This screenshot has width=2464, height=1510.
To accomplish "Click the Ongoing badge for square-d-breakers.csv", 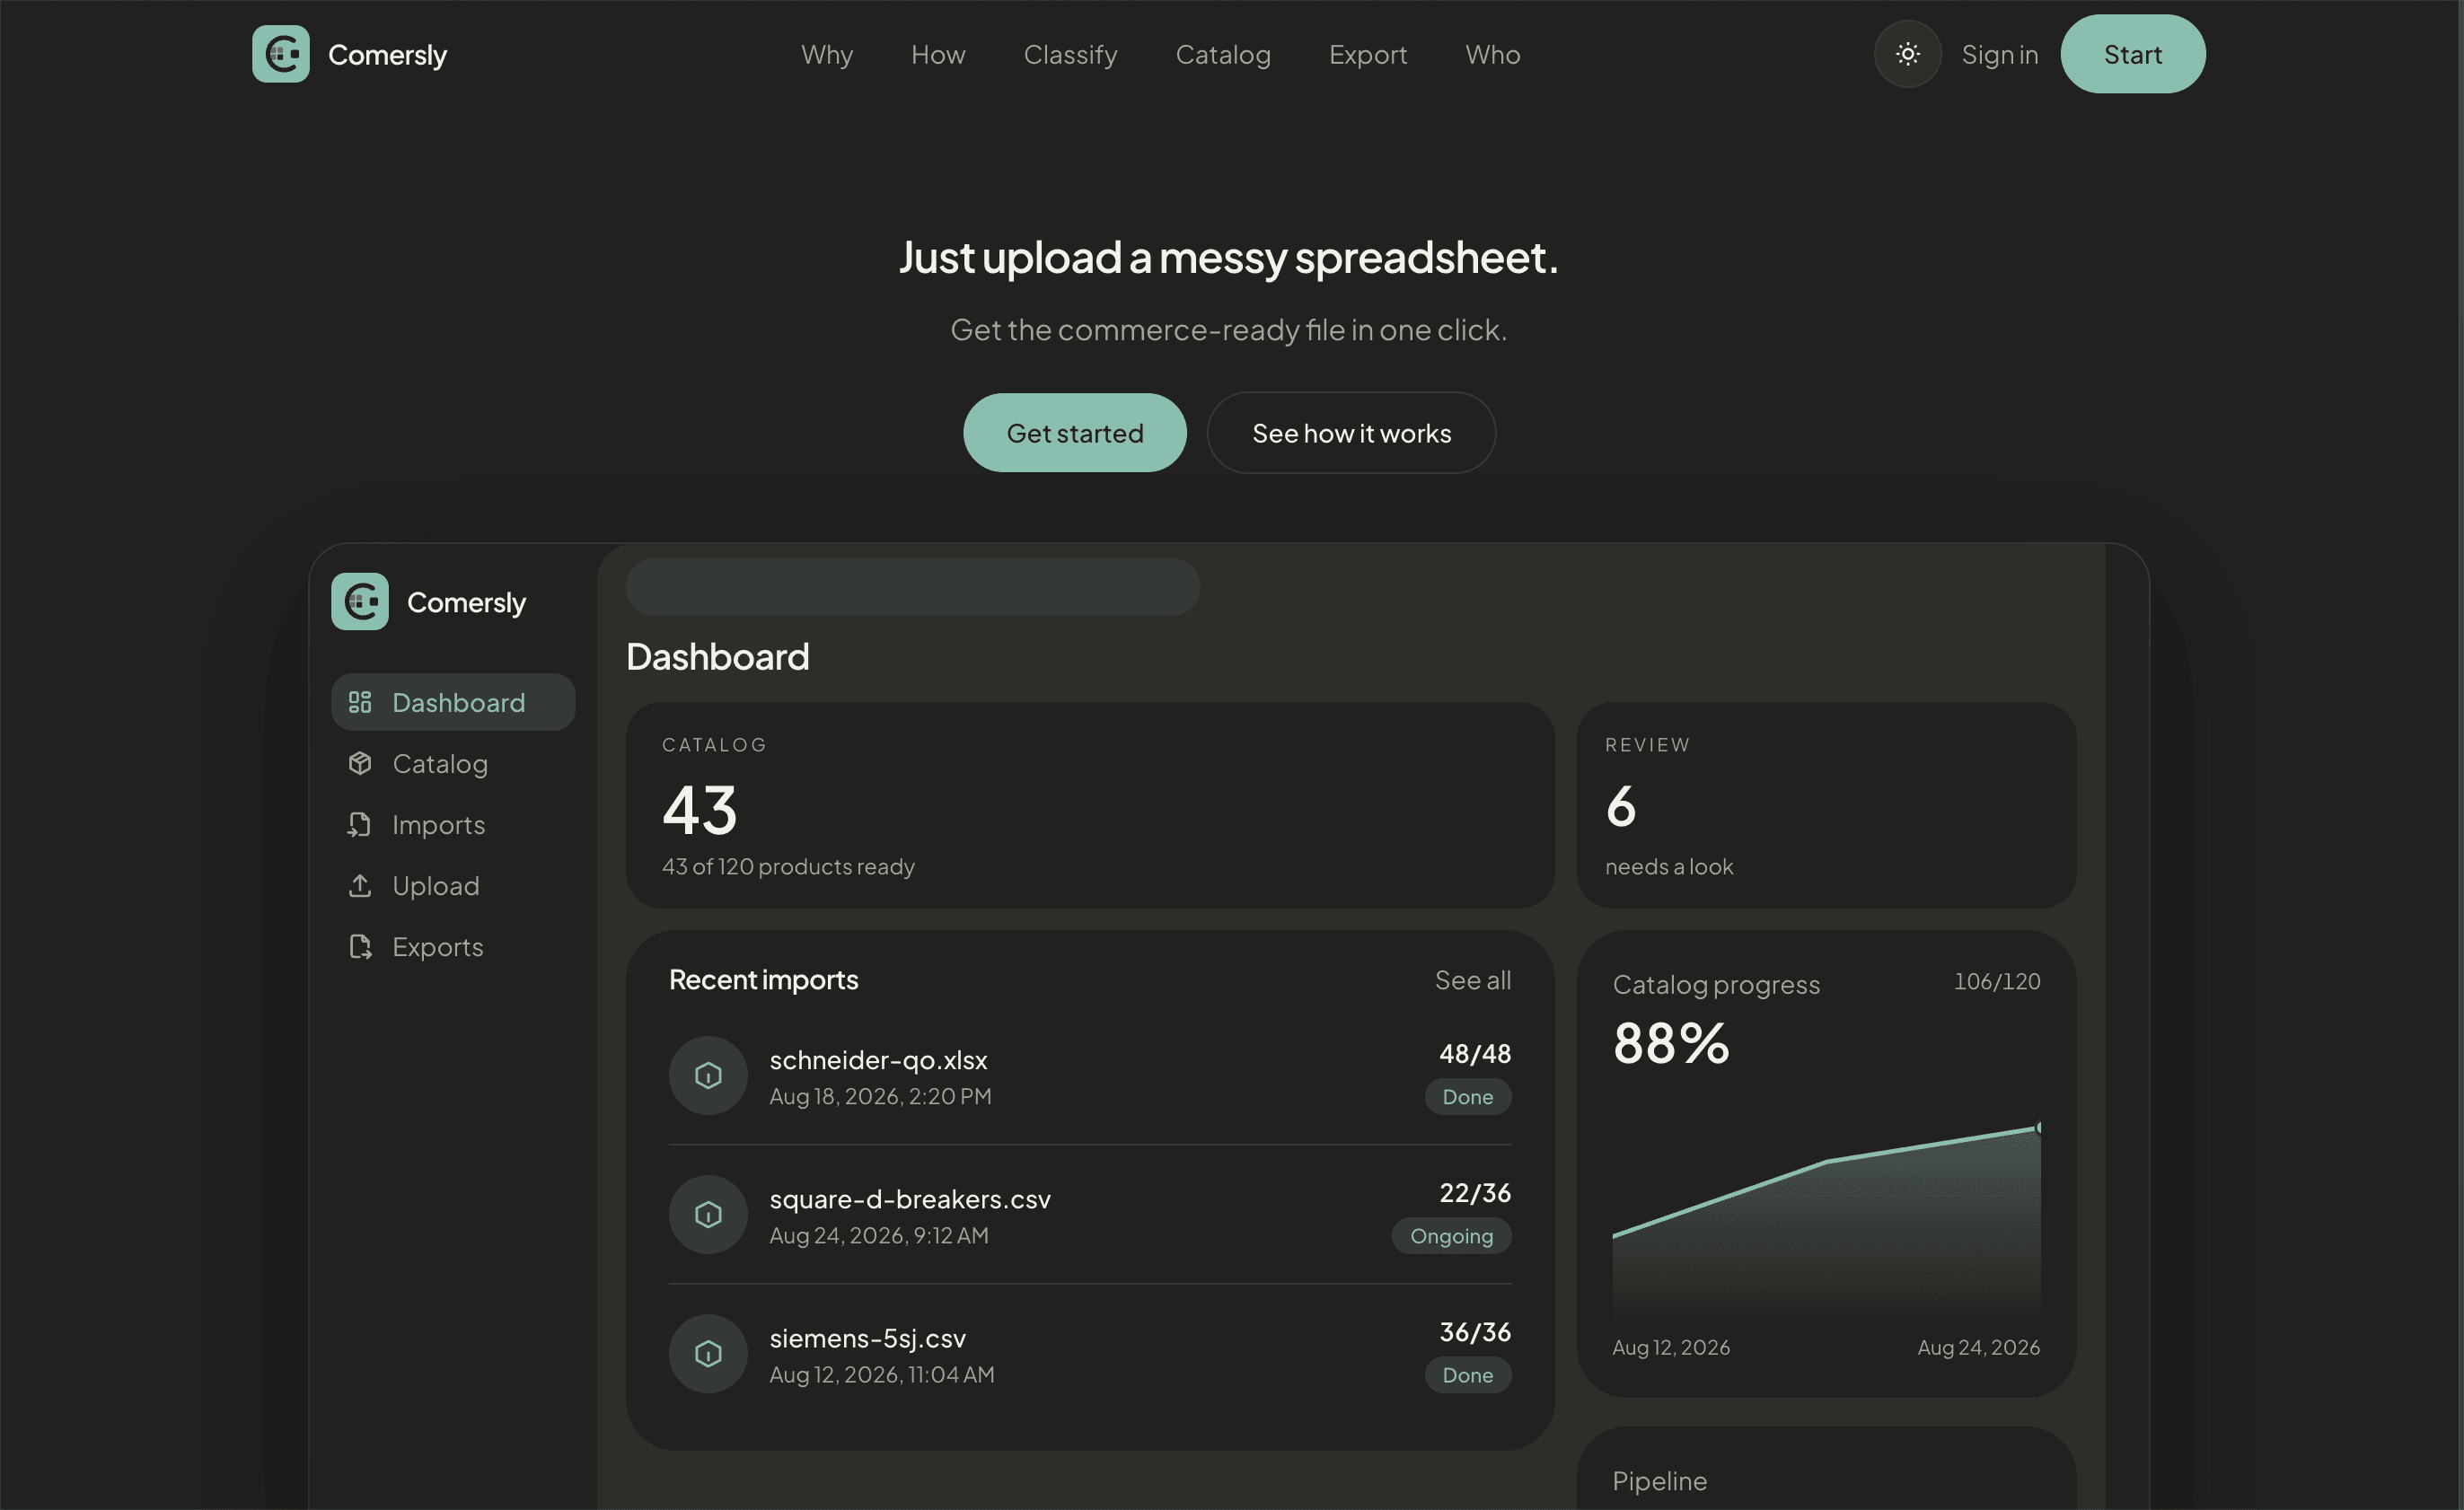I will pyautogui.click(x=1451, y=1235).
